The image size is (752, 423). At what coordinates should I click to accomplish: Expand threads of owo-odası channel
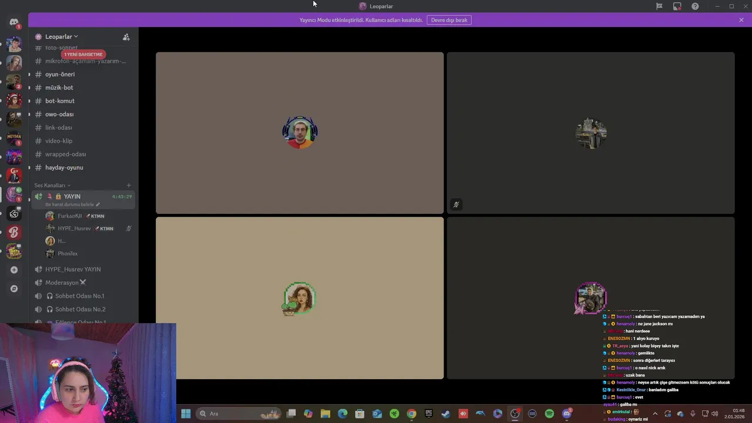tap(29, 115)
